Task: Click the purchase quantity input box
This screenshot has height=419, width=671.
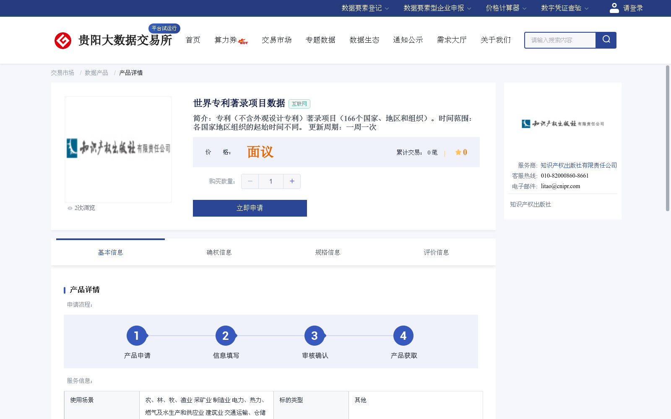Action: click(271, 181)
